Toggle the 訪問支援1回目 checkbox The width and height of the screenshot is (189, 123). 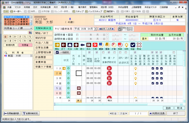pos(77,35)
